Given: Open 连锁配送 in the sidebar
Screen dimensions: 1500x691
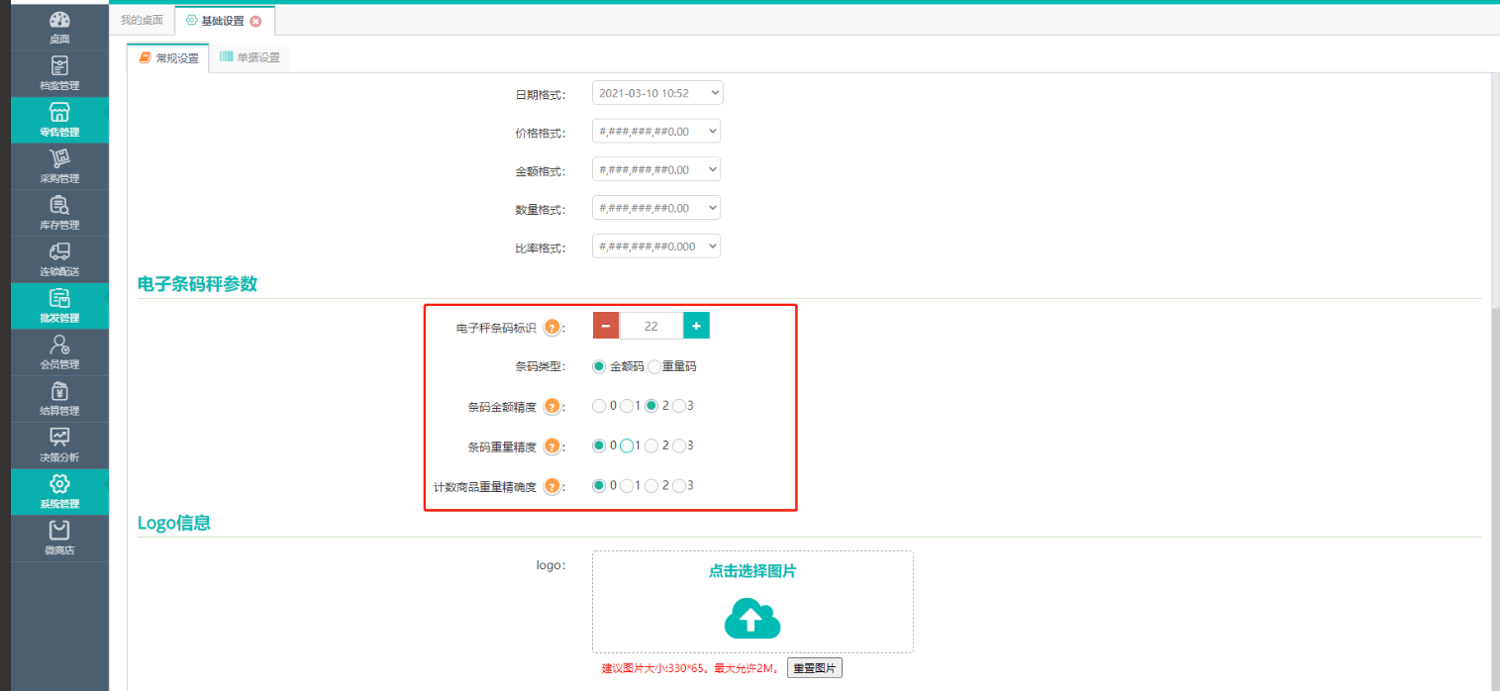Looking at the screenshot, I should 59,259.
